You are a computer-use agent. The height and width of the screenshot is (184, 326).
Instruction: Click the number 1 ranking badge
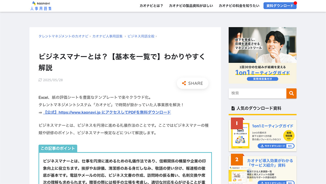pos(237,123)
